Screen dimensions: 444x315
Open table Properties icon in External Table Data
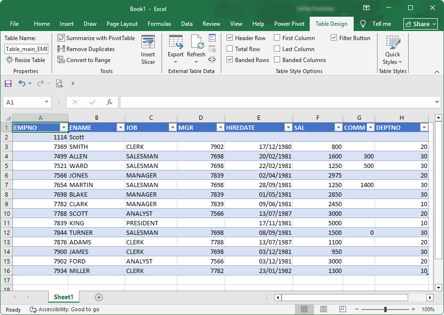212,38
